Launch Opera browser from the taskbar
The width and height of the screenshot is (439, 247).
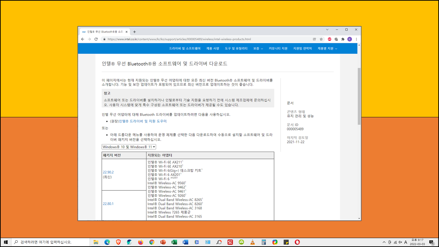[297, 242]
